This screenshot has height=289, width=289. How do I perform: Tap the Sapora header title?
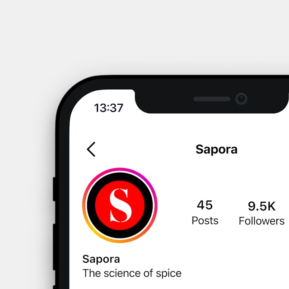[x=216, y=149]
